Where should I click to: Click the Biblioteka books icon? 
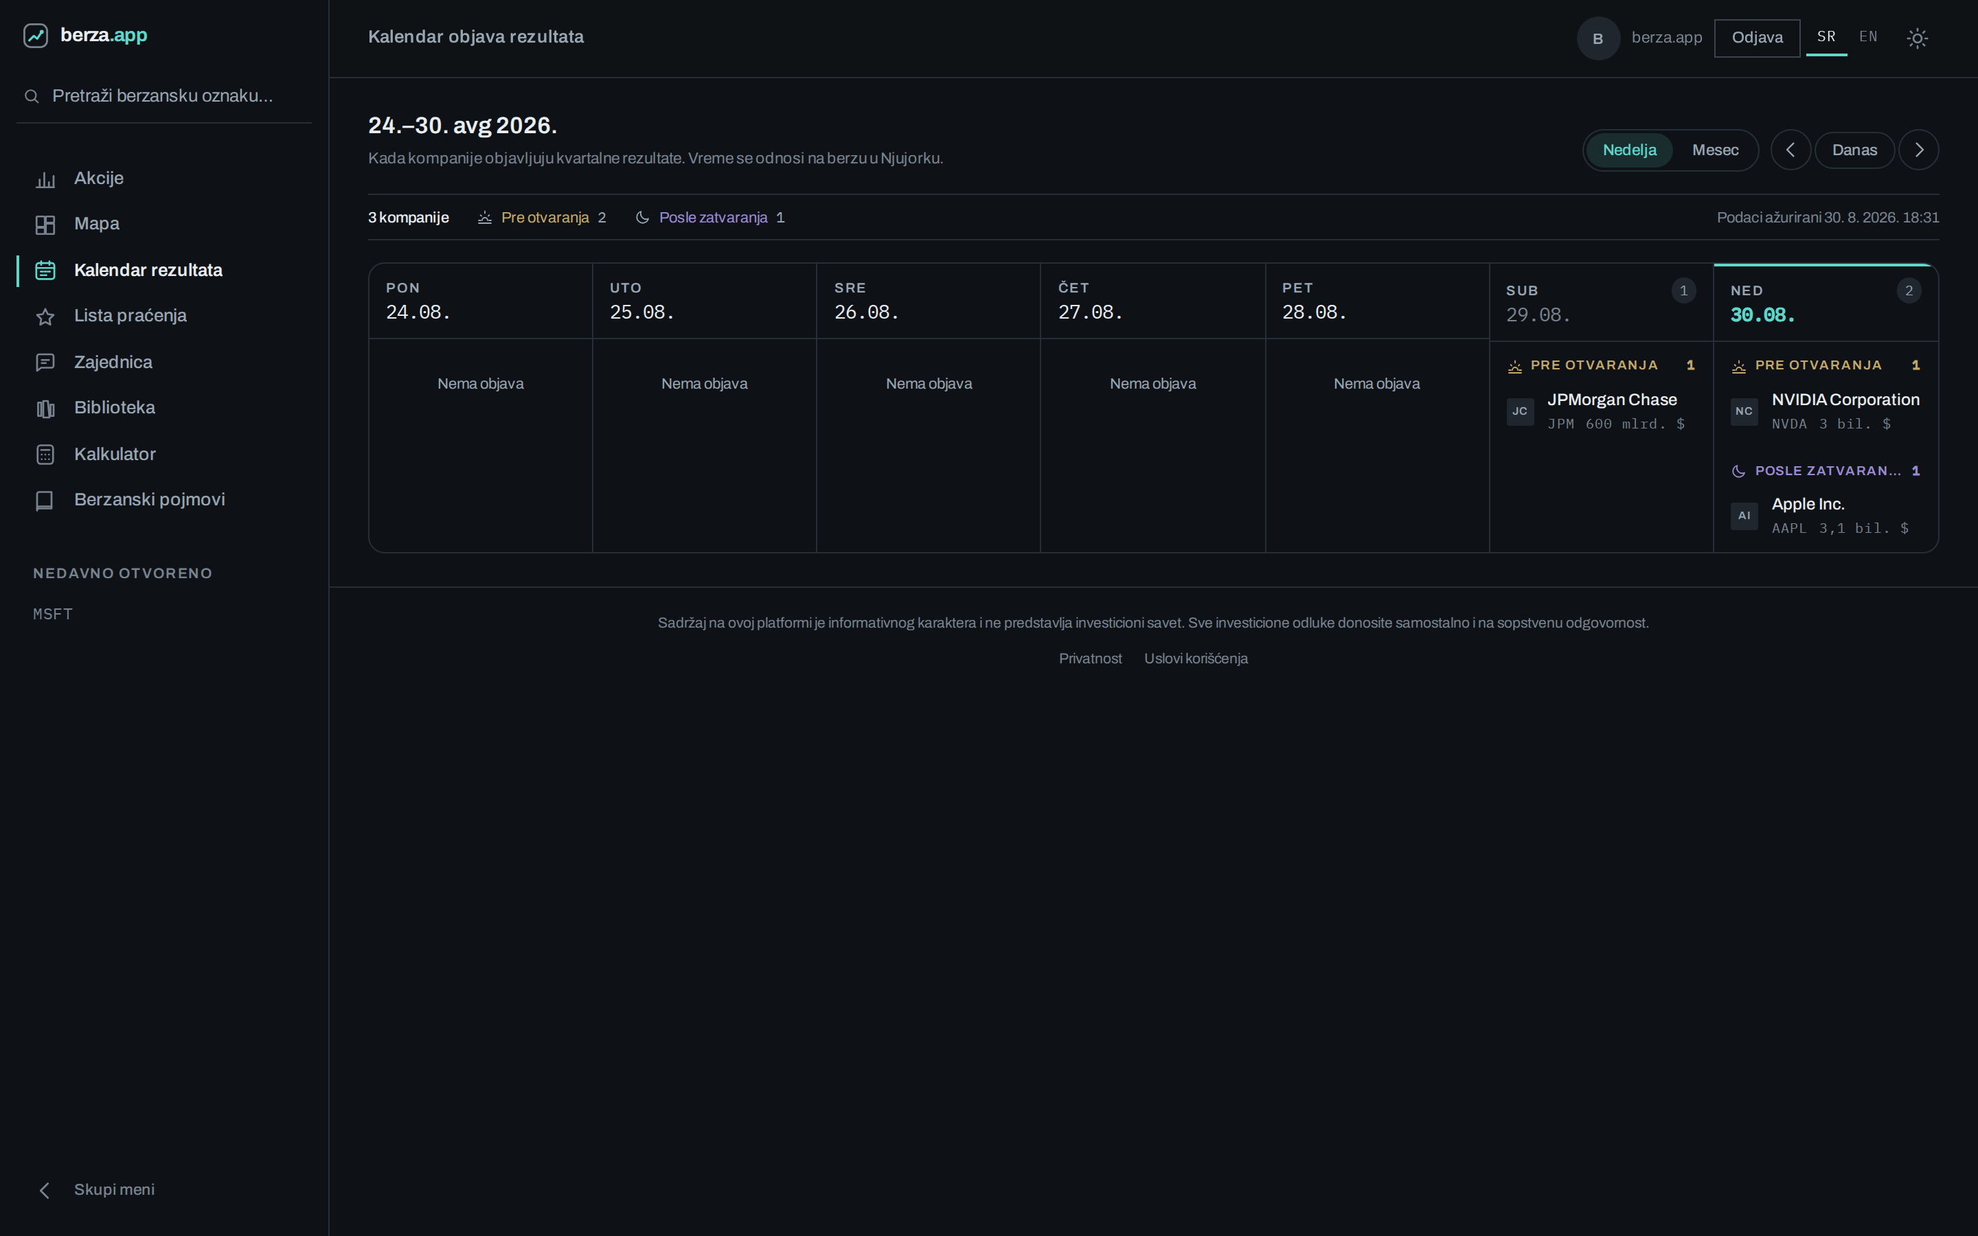click(x=45, y=408)
